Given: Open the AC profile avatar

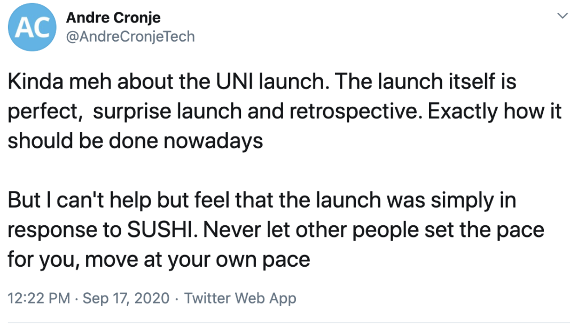Looking at the screenshot, I should (33, 27).
